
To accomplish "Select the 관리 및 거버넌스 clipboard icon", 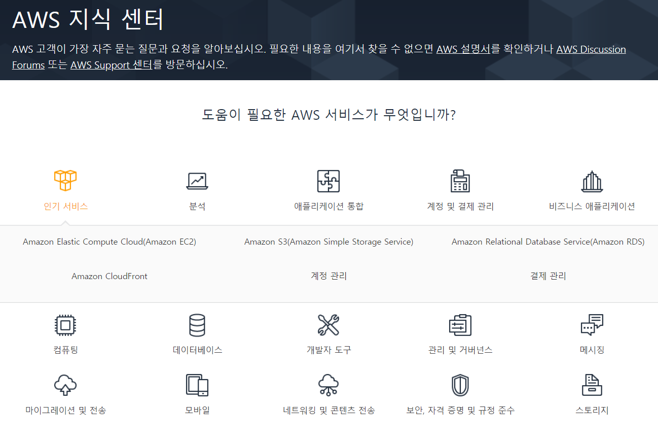I will click(460, 325).
